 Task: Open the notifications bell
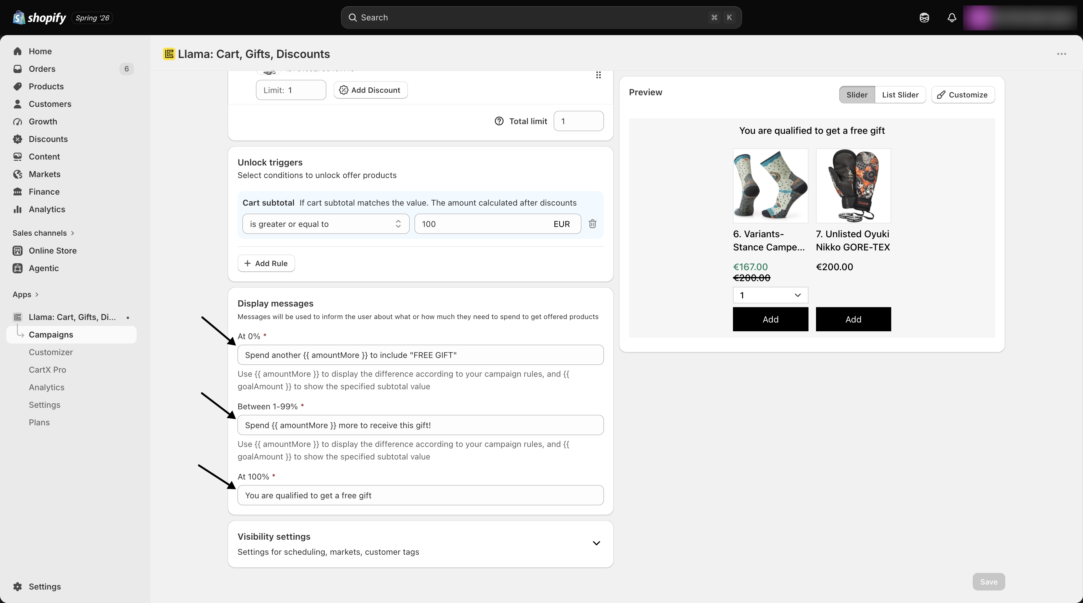(x=952, y=18)
